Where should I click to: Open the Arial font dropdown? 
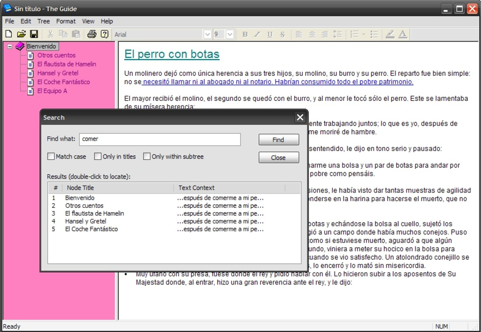click(207, 34)
